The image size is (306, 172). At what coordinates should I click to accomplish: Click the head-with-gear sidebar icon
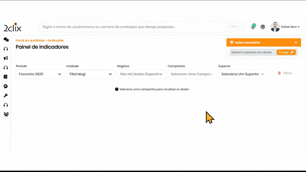click(6, 86)
